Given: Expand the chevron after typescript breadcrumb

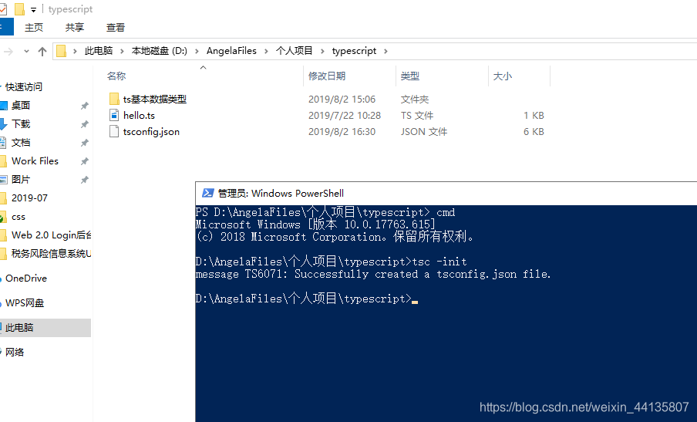Looking at the screenshot, I should 386,51.
